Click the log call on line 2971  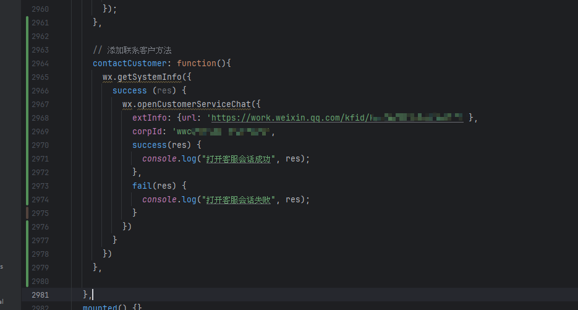(189, 158)
